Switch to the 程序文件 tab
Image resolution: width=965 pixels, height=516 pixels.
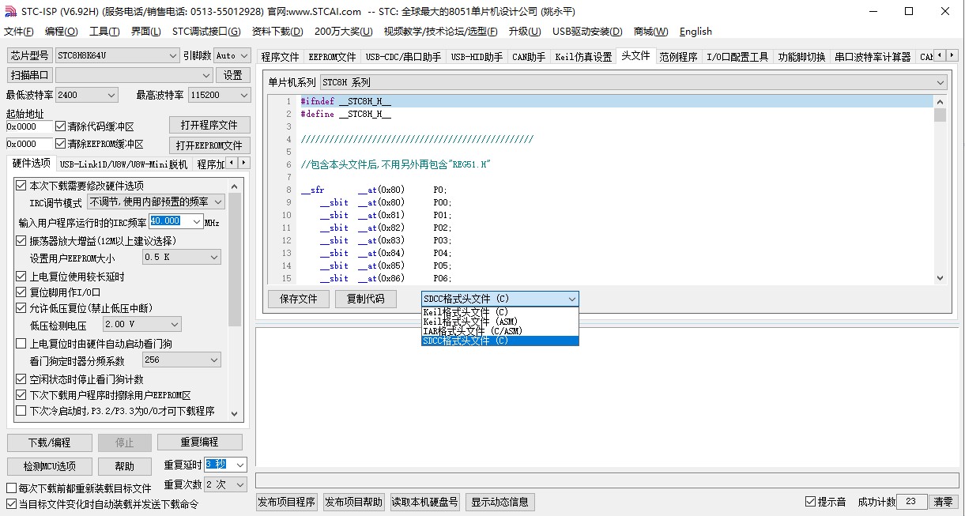tap(281, 57)
